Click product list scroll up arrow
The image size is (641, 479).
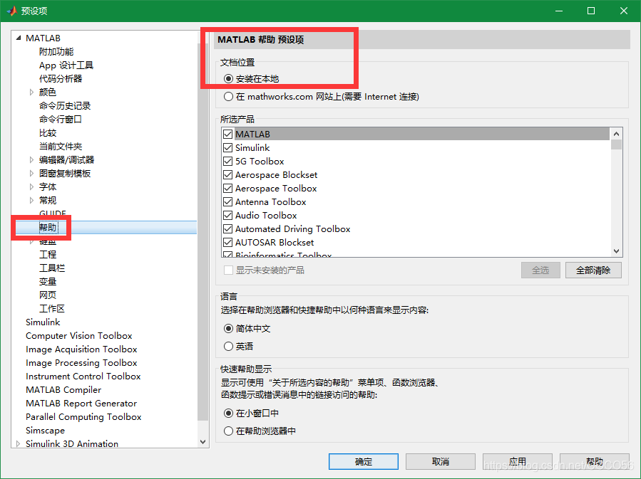point(616,134)
